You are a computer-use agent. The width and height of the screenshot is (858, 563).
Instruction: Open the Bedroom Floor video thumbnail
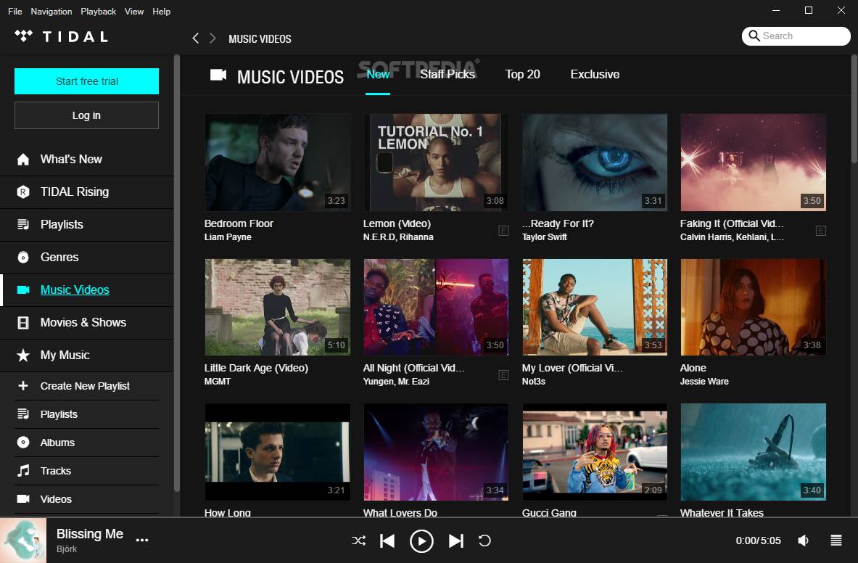(278, 163)
